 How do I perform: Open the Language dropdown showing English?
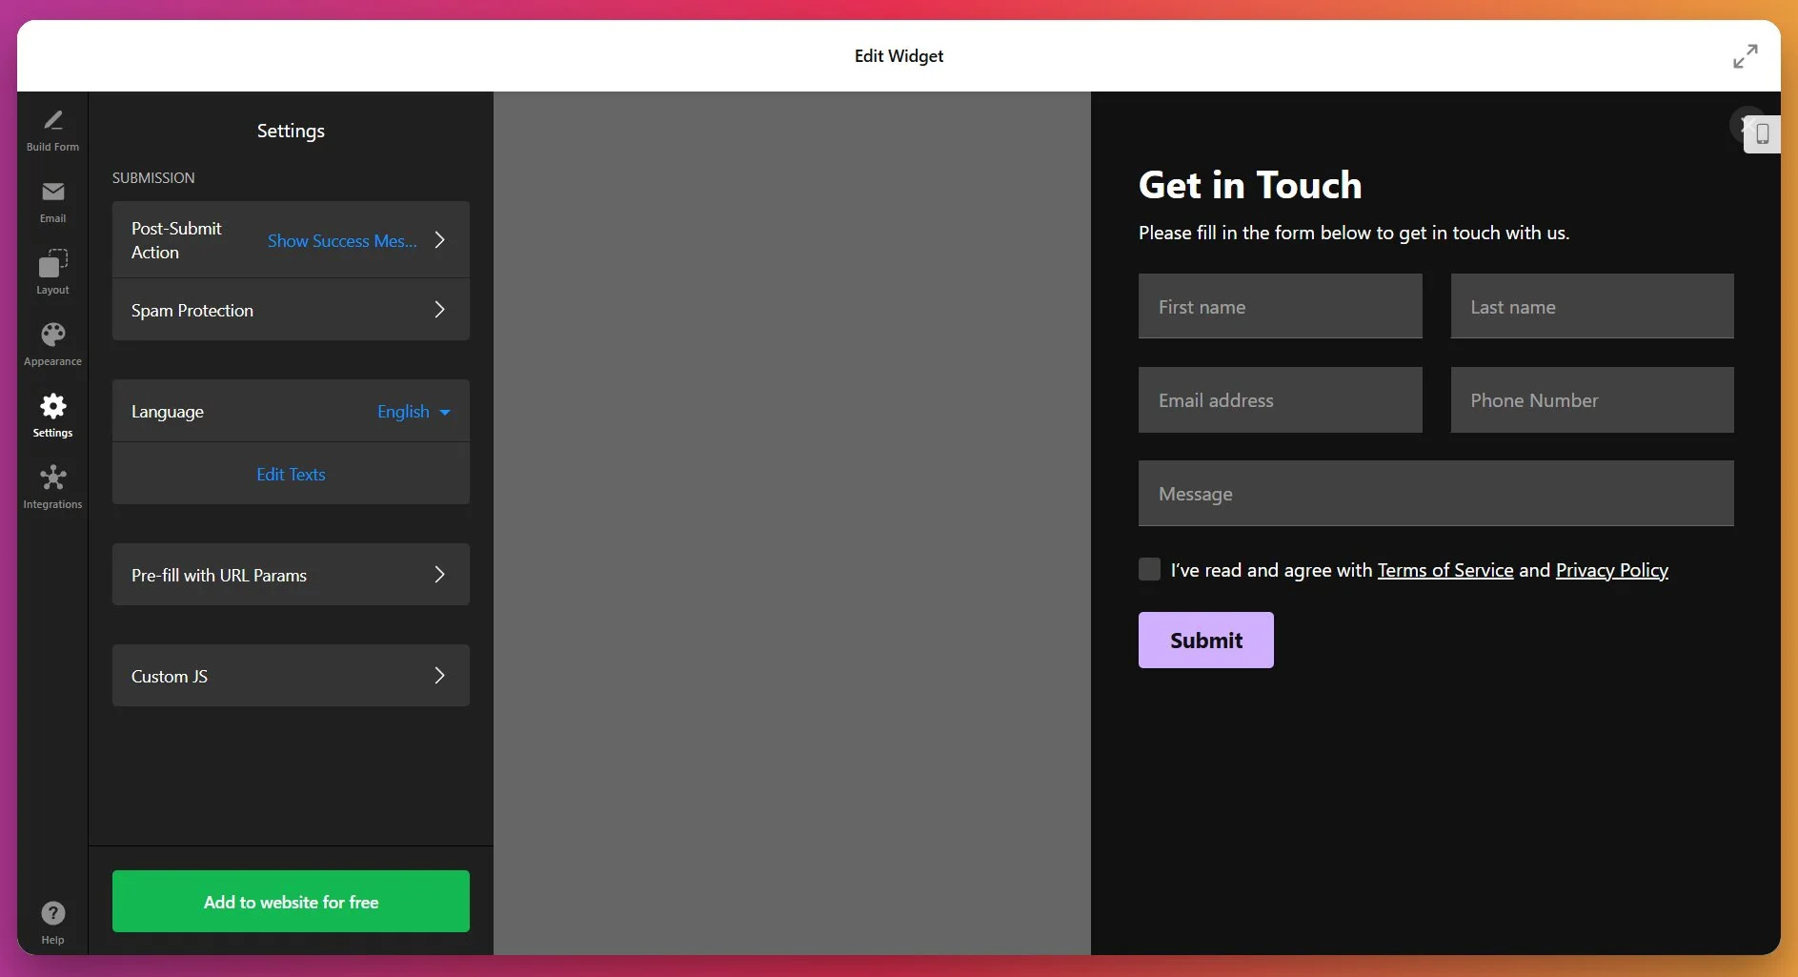click(x=412, y=411)
